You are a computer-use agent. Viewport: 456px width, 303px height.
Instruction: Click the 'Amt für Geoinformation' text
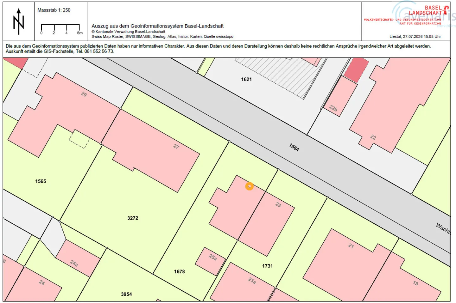[x=420, y=23]
